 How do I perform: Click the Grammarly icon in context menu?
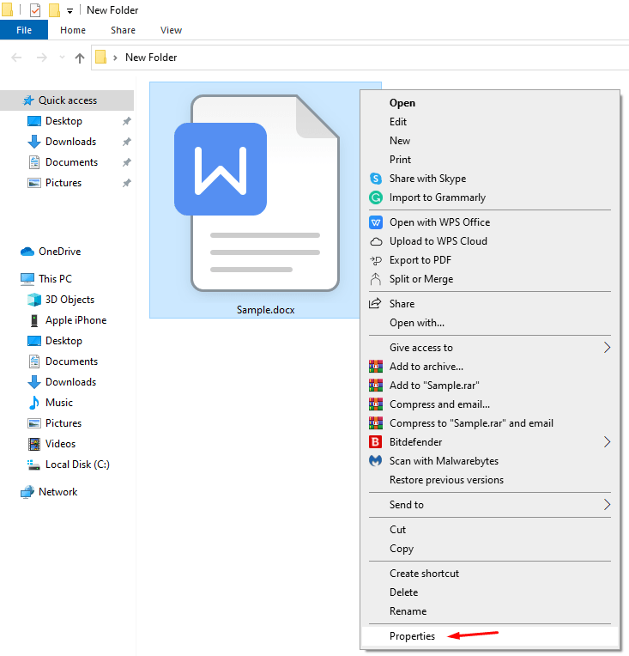click(x=376, y=197)
